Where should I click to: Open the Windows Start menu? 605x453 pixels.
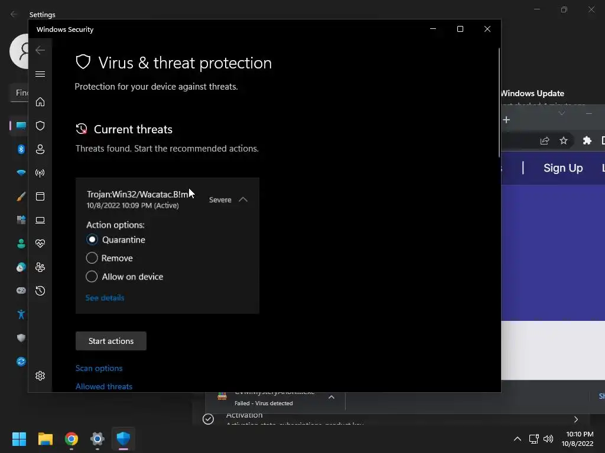[19, 439]
